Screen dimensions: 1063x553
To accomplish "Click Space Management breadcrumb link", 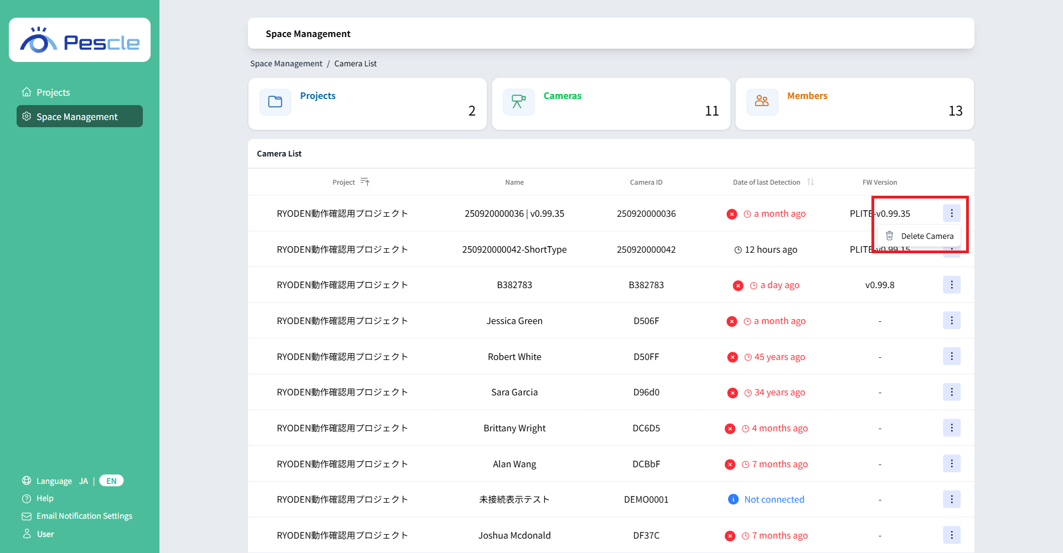I will tap(286, 64).
